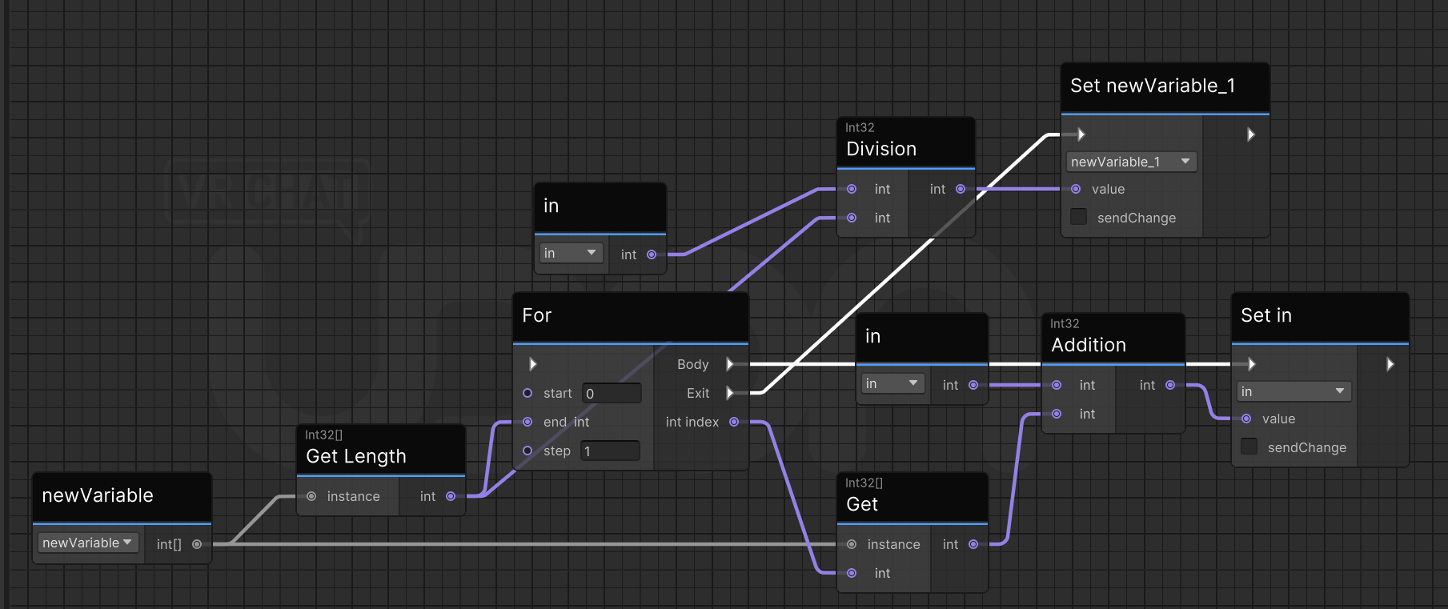Open the newVariable dropdown selector
The width and height of the screenshot is (1448, 609).
tap(88, 543)
